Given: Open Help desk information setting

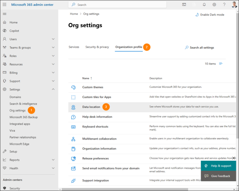Looking at the screenshot, I should pos(97,117).
